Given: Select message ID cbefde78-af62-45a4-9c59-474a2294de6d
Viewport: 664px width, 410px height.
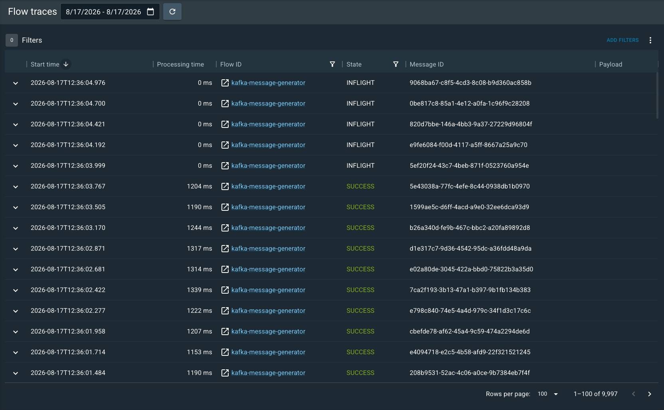Looking at the screenshot, I should pos(470,332).
